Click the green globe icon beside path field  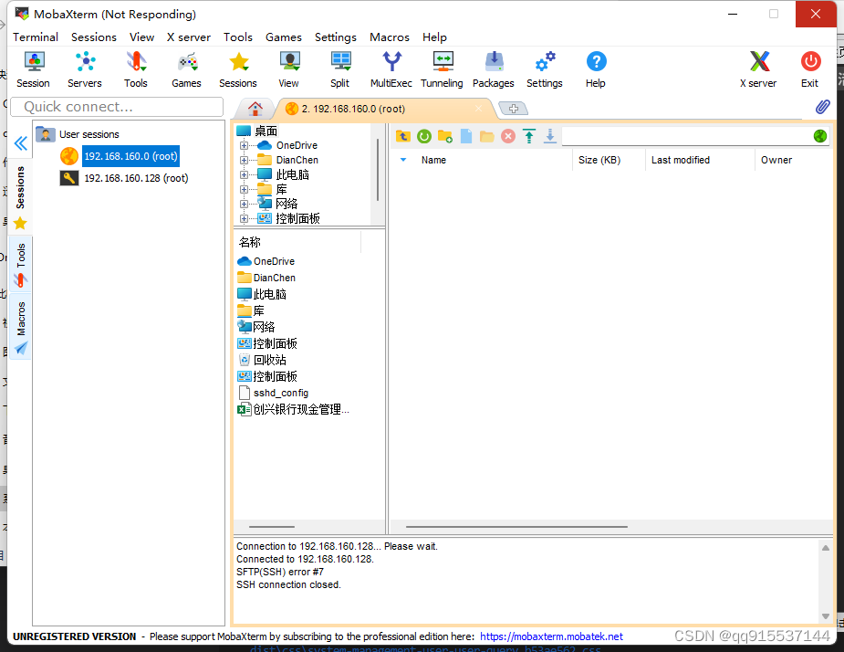coord(820,136)
